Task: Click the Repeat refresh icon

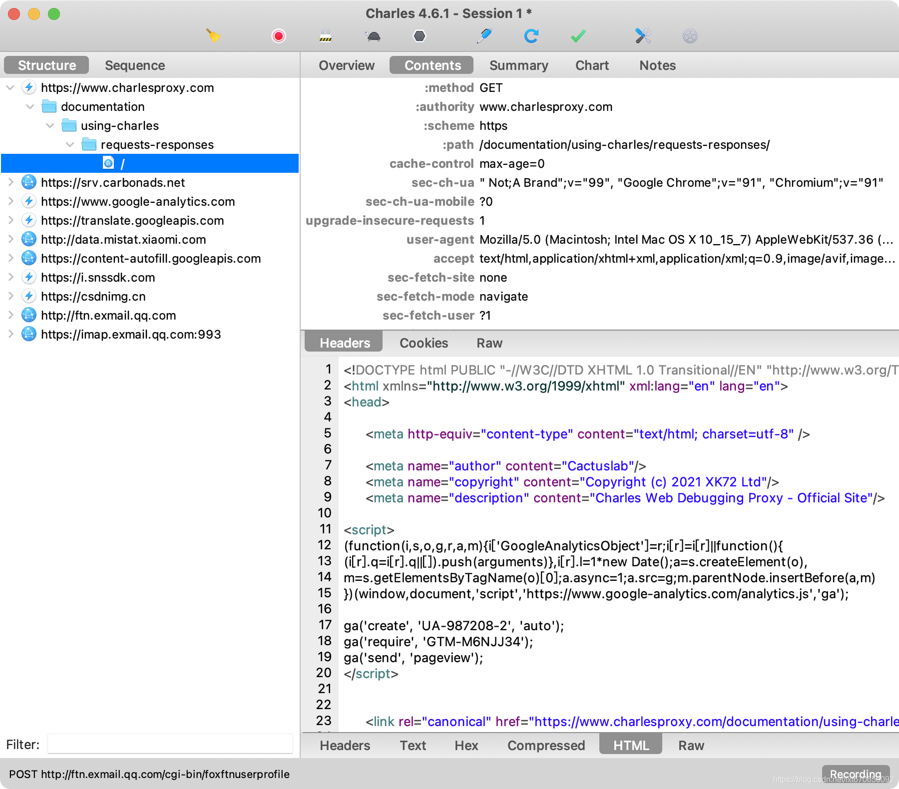Action: [531, 36]
